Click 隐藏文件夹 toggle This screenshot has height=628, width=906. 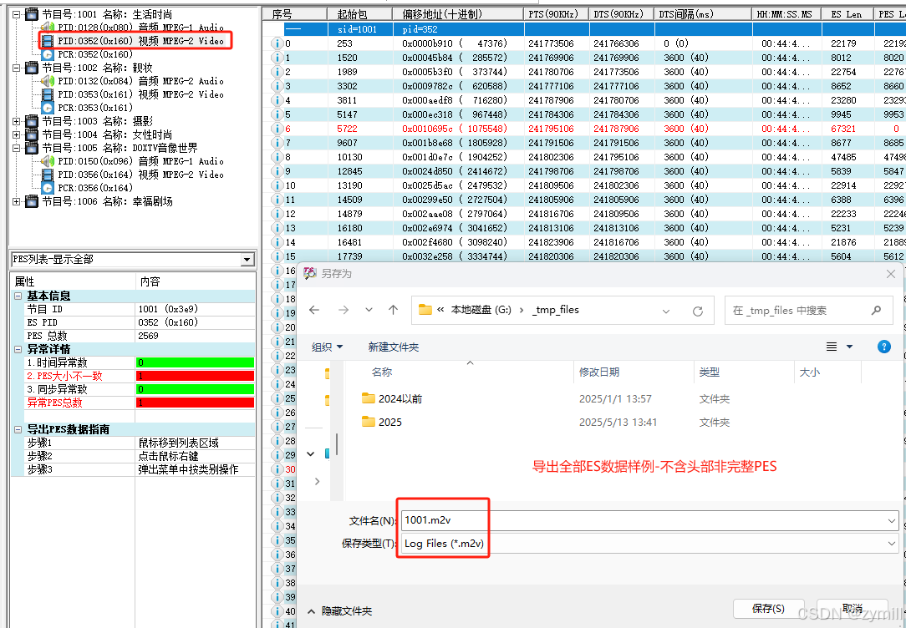point(339,610)
